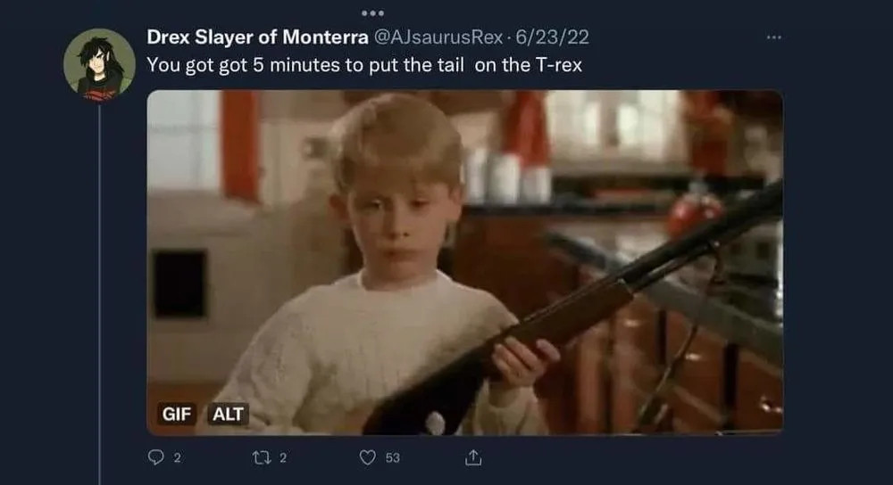Open the tweet via the 6/23/22 date

pyautogui.click(x=552, y=37)
